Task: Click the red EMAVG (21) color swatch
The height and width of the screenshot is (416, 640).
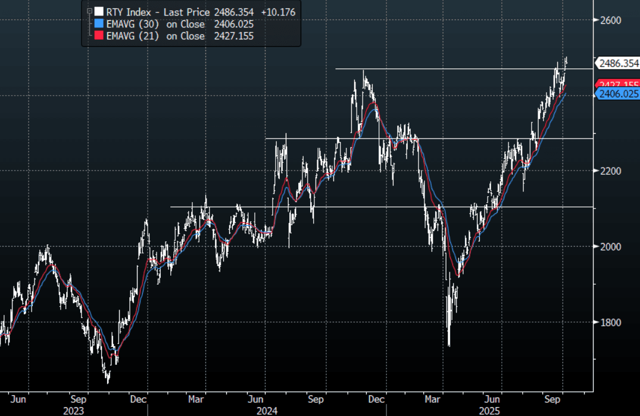Action: (99, 36)
